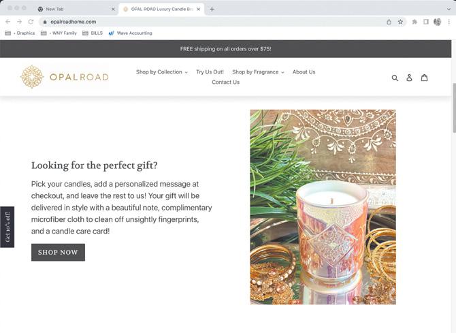Click the opalroadhome.com address bar
The width and height of the screenshot is (456, 333).
click(x=215, y=22)
